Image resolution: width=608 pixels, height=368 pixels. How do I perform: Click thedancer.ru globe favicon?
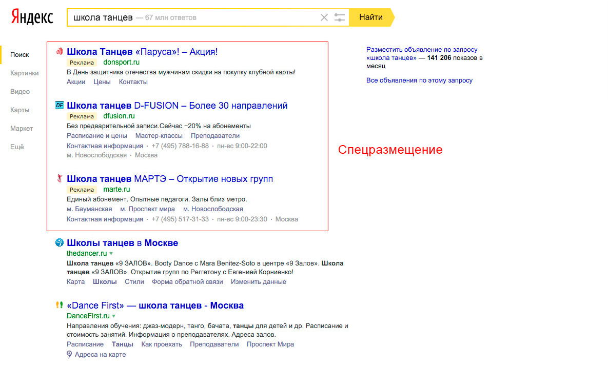click(x=60, y=242)
